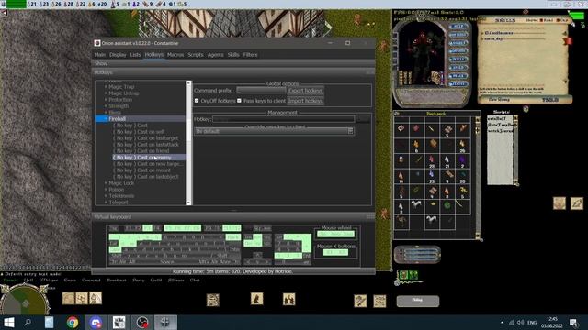Expand the Poison tree node
588x330 pixels.
point(106,190)
